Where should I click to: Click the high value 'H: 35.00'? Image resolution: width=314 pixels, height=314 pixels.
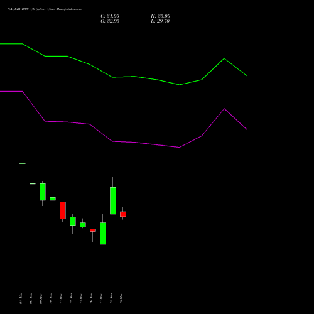tap(161, 16)
